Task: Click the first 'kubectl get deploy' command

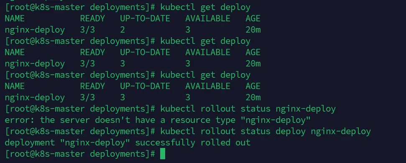Action: [205, 8]
